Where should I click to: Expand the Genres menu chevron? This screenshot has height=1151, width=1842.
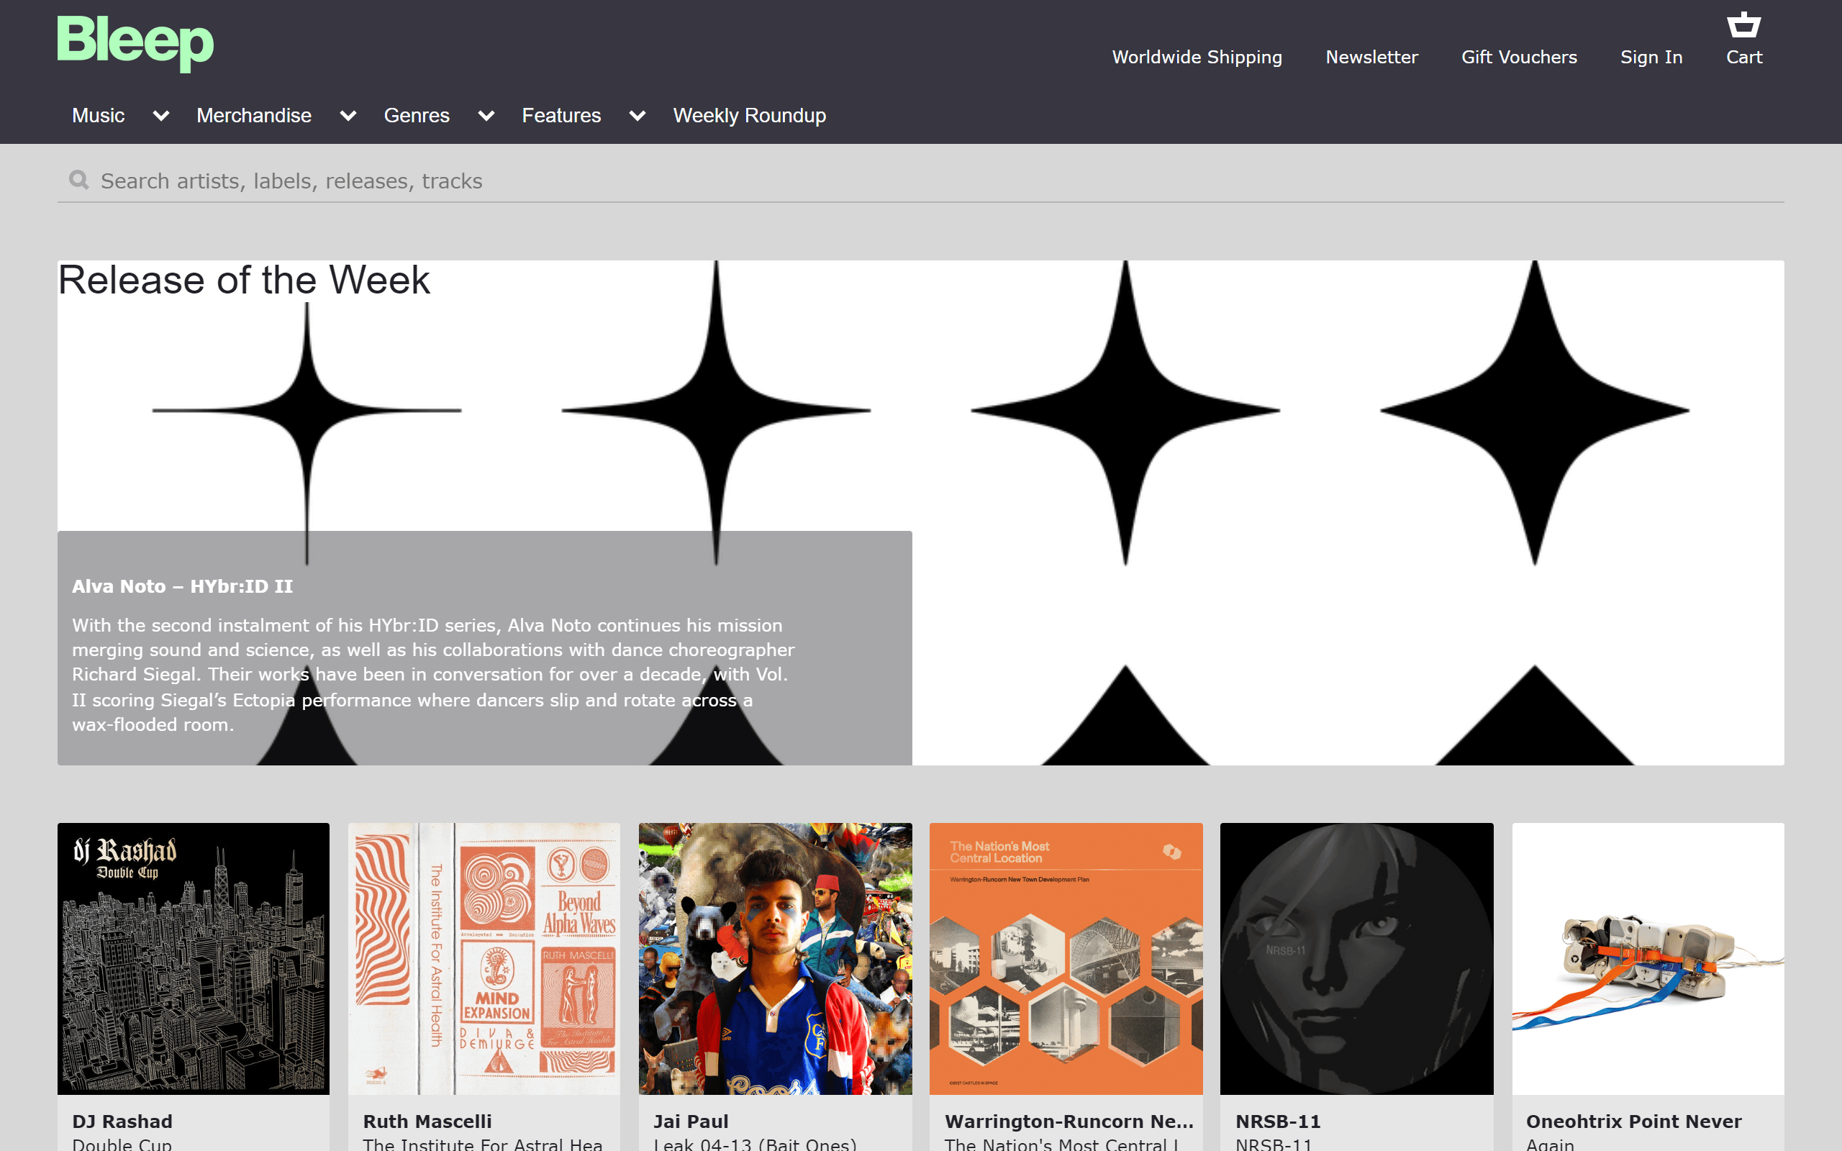[x=486, y=116]
